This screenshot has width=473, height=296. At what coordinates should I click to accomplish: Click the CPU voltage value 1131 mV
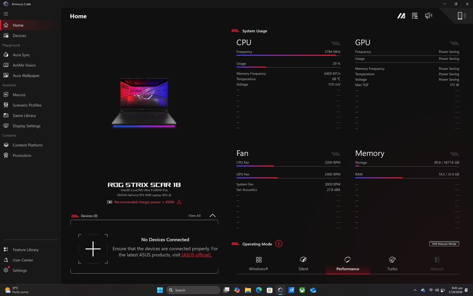(334, 85)
